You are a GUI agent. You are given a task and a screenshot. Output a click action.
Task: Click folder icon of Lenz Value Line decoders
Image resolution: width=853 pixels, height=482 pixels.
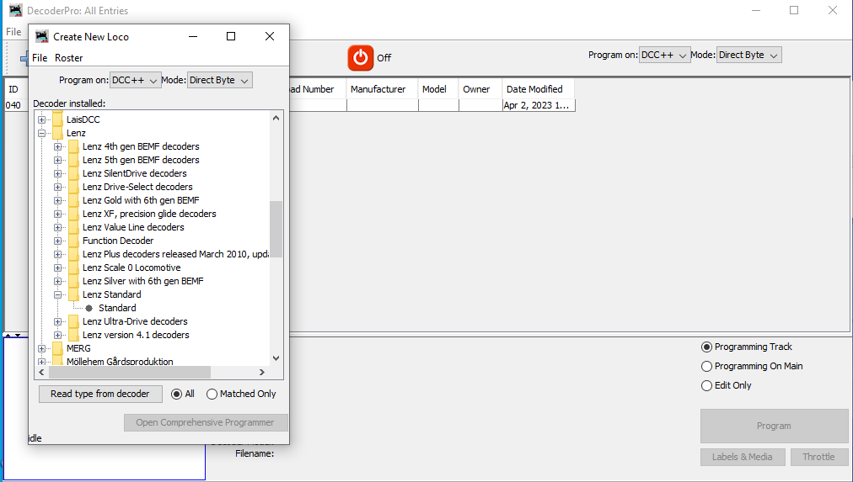(74, 227)
